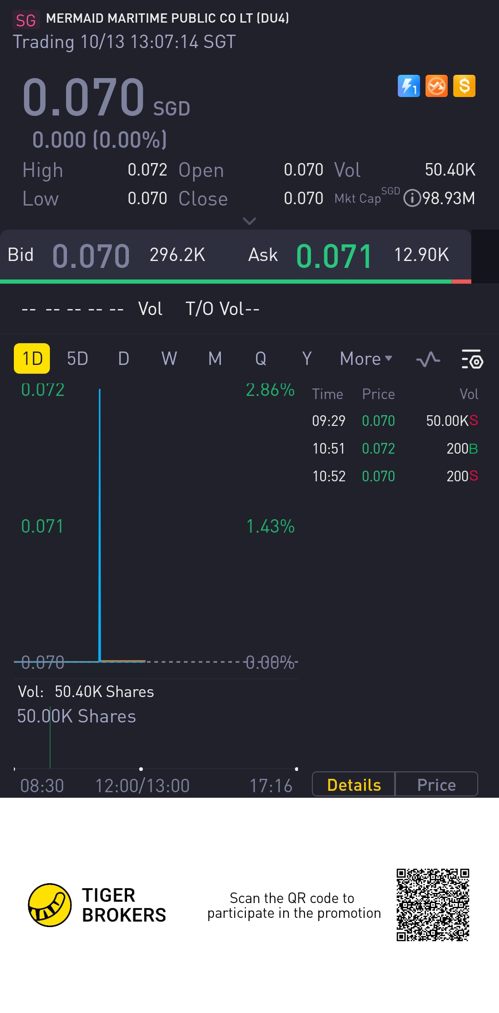Expand the quote details chevron
The height and width of the screenshot is (1013, 499).
pos(249,221)
